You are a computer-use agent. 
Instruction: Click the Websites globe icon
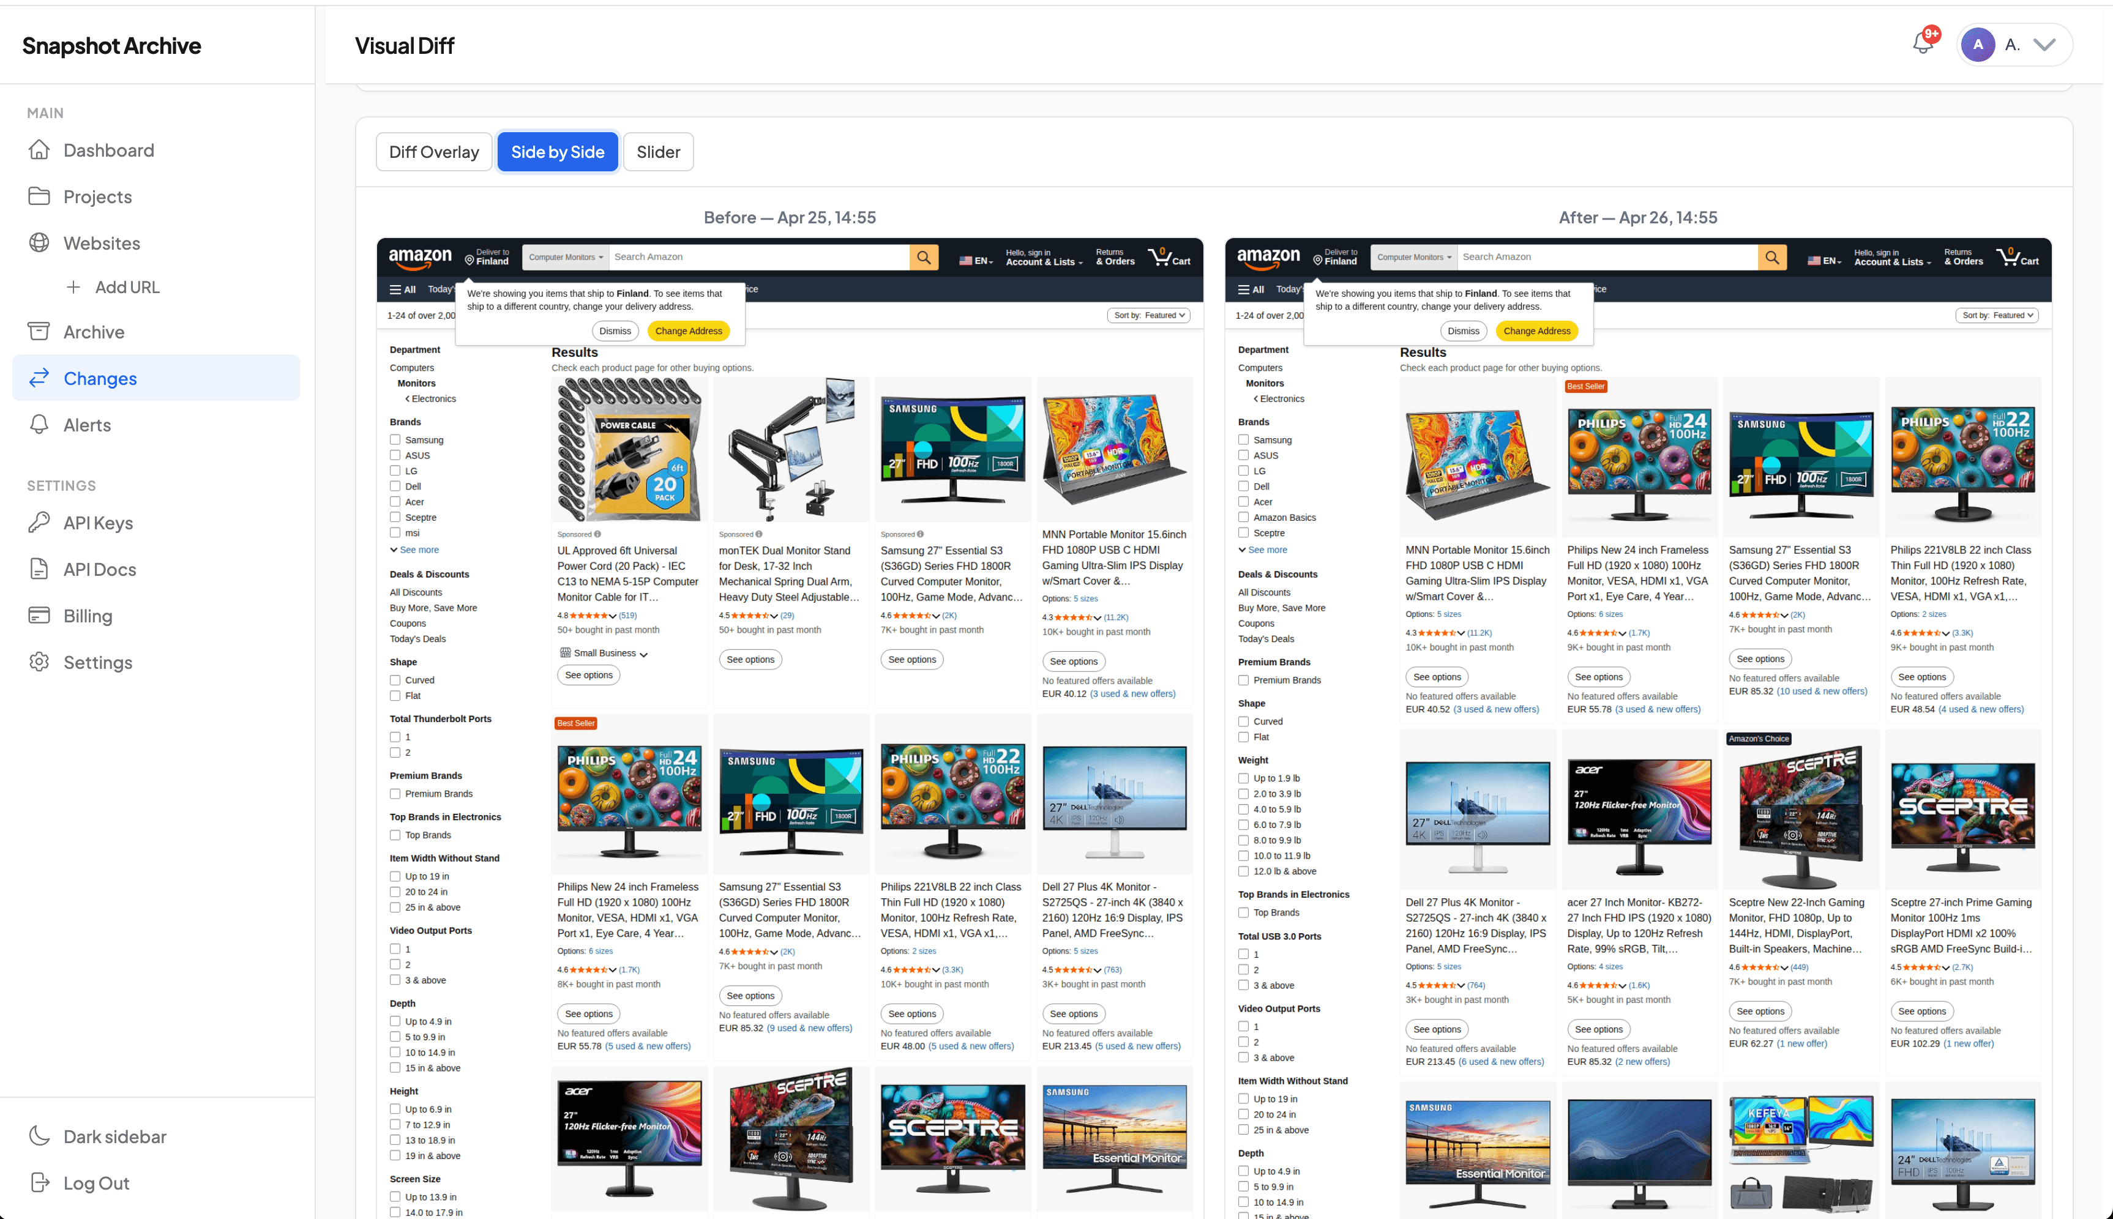[x=39, y=243]
